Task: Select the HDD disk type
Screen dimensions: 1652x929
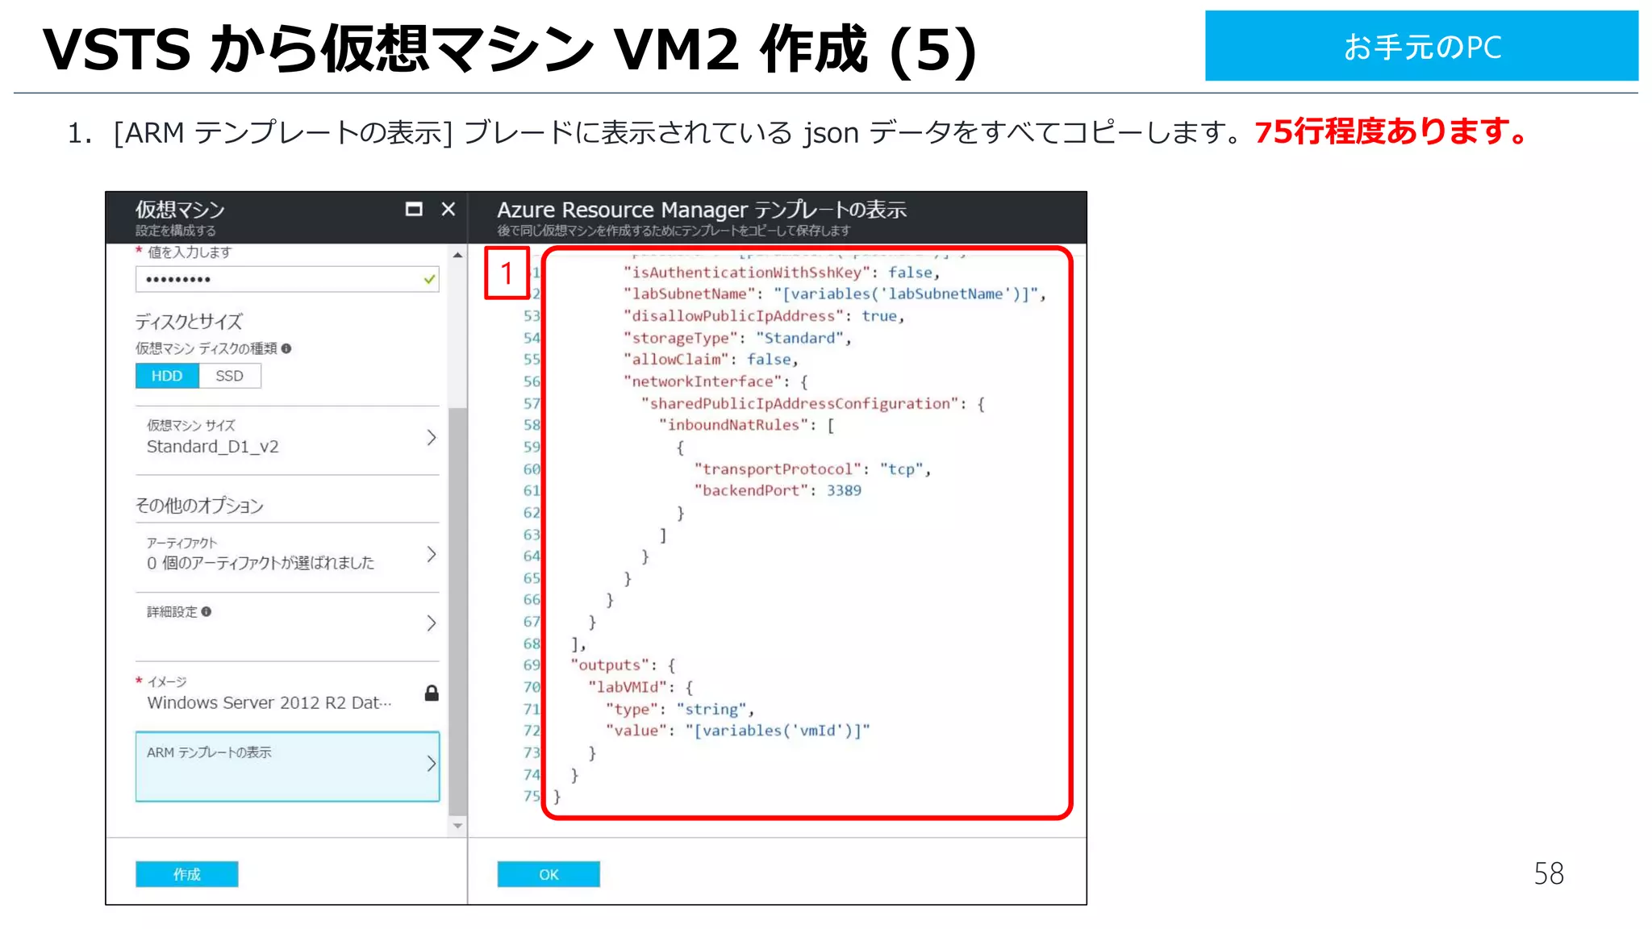Action: (x=167, y=376)
